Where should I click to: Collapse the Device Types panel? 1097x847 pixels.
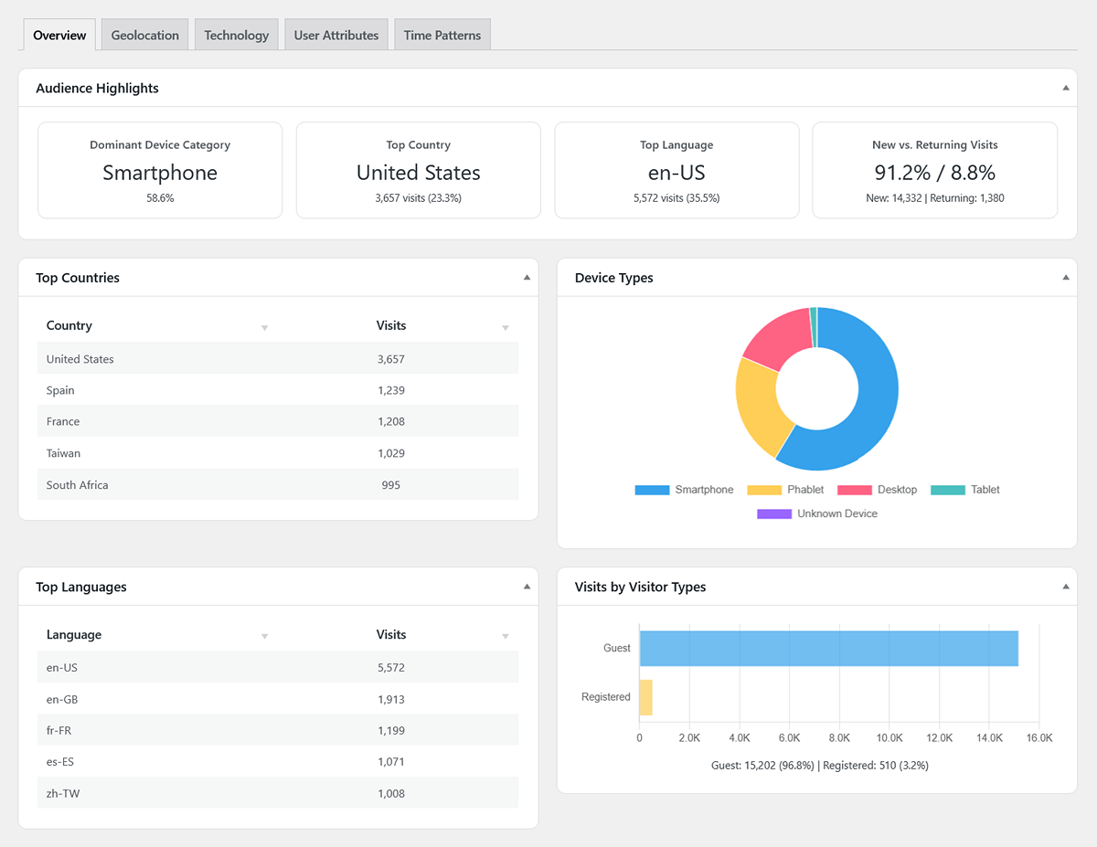(1064, 277)
